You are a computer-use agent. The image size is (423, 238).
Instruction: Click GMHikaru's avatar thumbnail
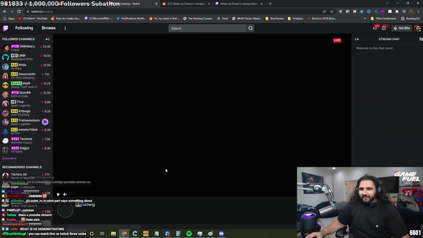point(5,48)
